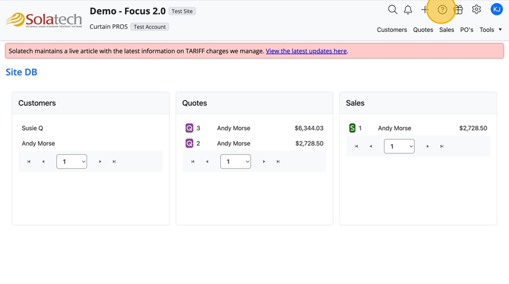The height and width of the screenshot is (284, 509).
Task: Click the 'View the latest updates here' link
Action: tap(306, 51)
